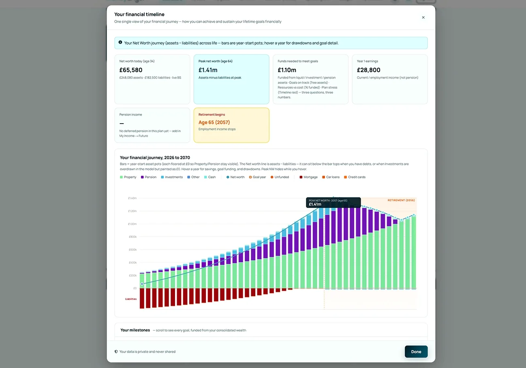Image resolution: width=526 pixels, height=368 pixels.
Task: Open the Pension income card
Action: (152, 125)
